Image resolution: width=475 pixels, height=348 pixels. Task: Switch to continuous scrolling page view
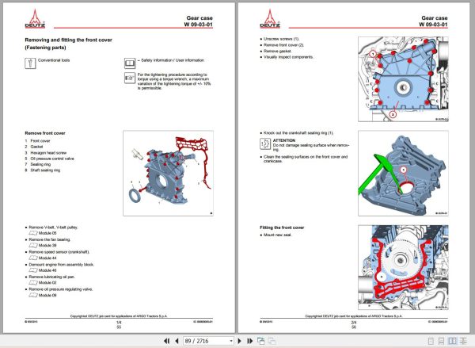coord(442,341)
